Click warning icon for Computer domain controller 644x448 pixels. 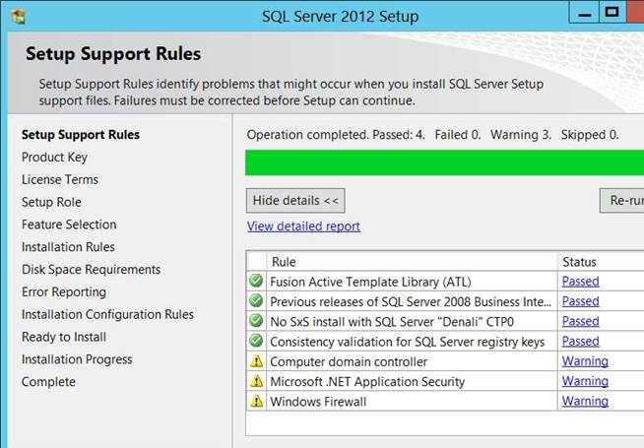coord(256,361)
